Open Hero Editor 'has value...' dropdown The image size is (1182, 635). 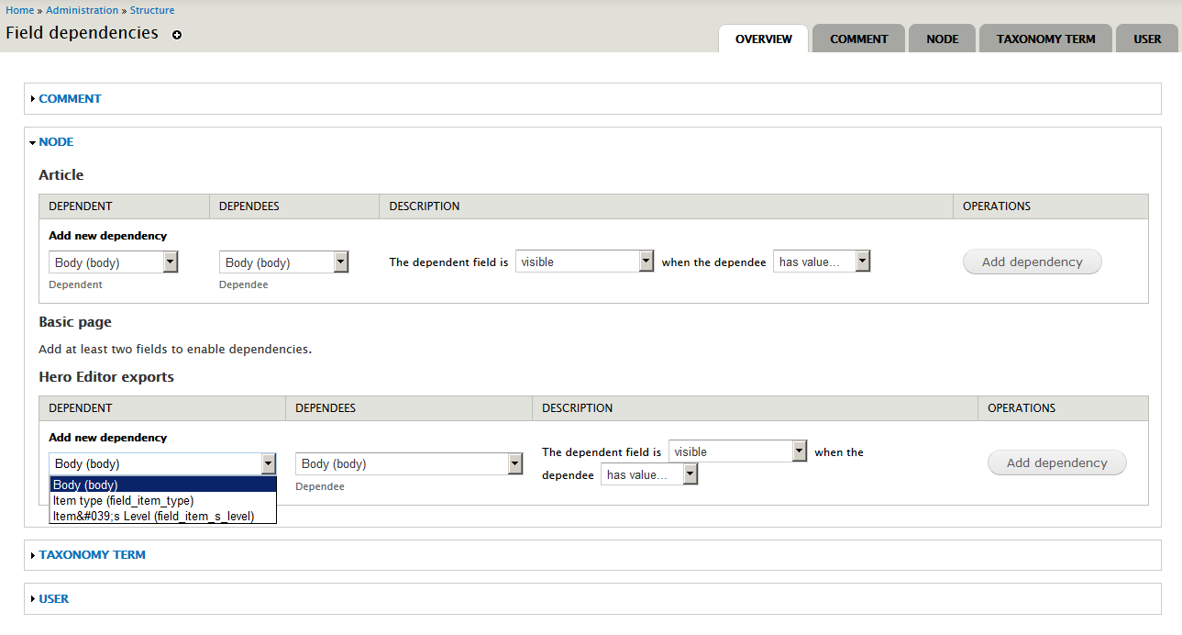point(649,474)
